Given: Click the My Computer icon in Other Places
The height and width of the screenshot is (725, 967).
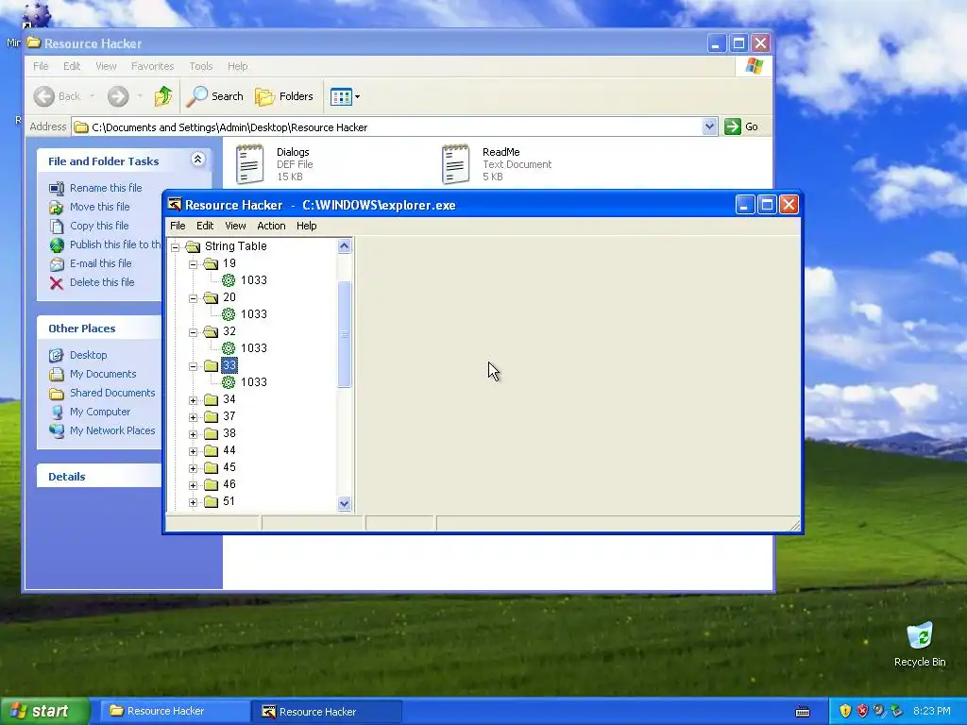Looking at the screenshot, I should 57,412.
